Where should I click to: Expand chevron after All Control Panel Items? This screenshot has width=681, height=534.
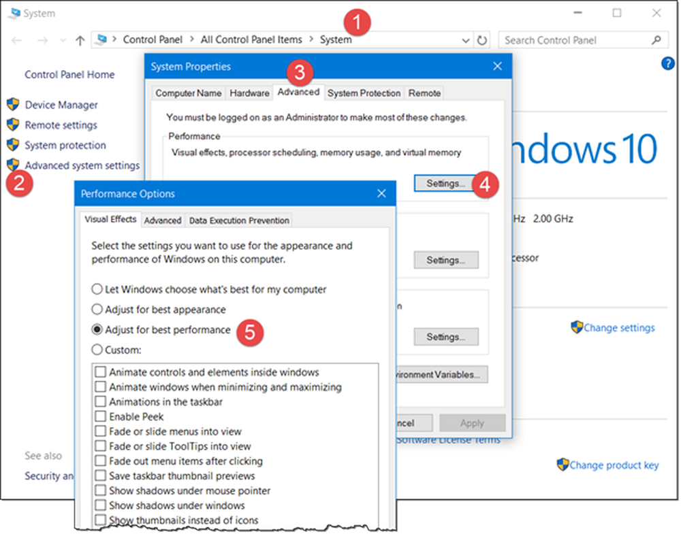coord(311,39)
